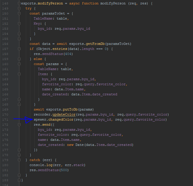Fold the params object at line 160
Viewport: 193px width, 186px height.
coord(19,64)
